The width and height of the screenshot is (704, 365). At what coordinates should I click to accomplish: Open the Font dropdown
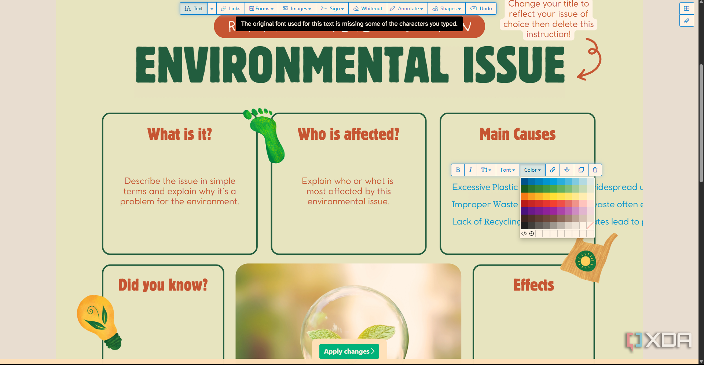point(508,170)
